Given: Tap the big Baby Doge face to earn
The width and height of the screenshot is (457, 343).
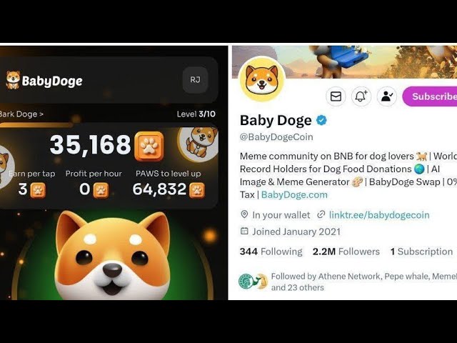Looking at the screenshot, I should pyautogui.click(x=113, y=256).
